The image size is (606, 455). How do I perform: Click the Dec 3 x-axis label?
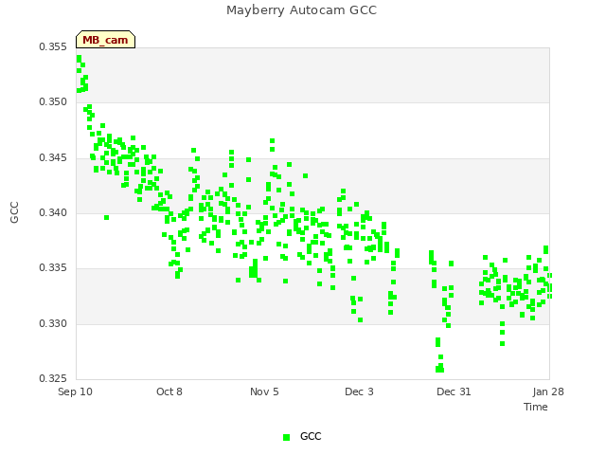[359, 391]
